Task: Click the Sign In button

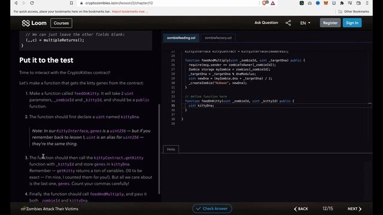Action: 352,23
